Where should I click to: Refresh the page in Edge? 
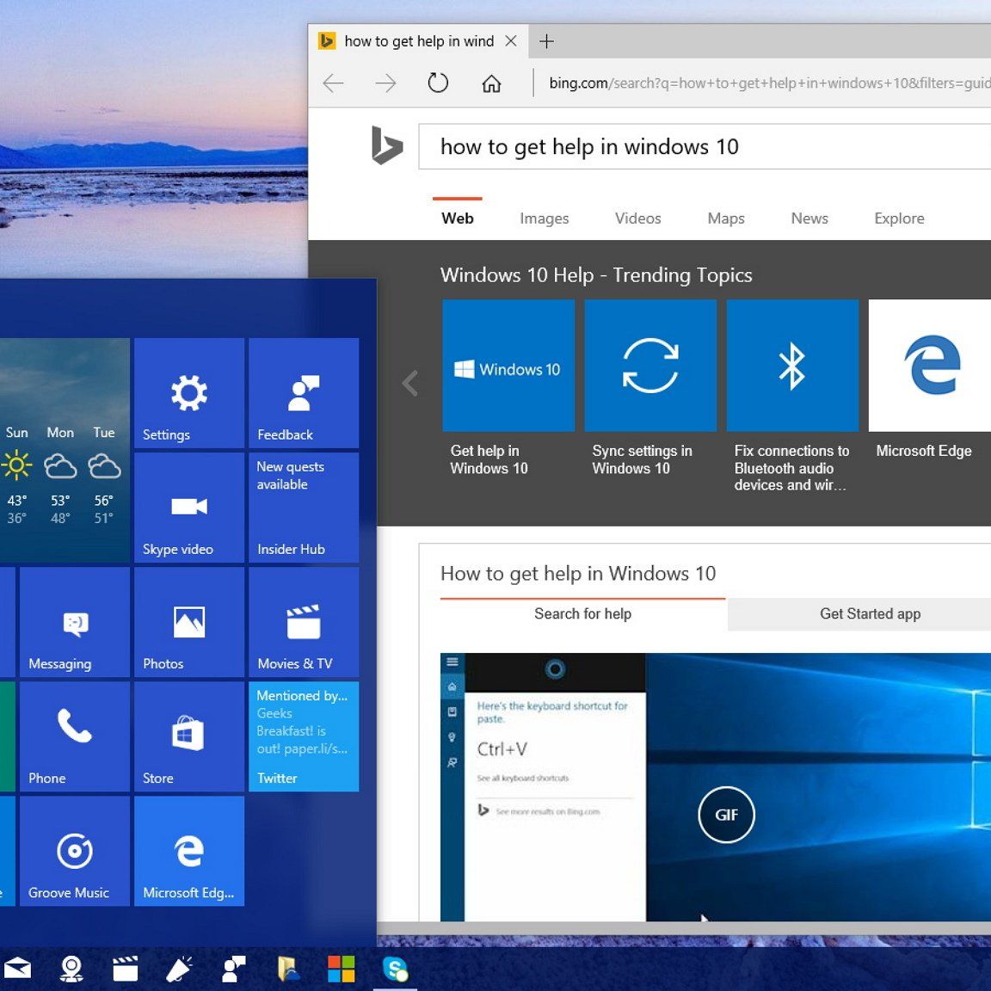438,83
